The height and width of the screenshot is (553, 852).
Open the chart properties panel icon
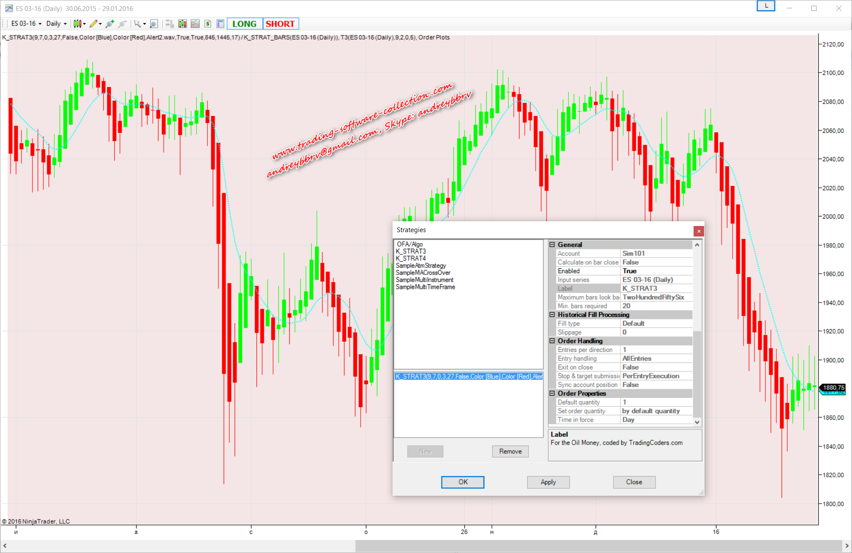pyautogui.click(x=220, y=24)
